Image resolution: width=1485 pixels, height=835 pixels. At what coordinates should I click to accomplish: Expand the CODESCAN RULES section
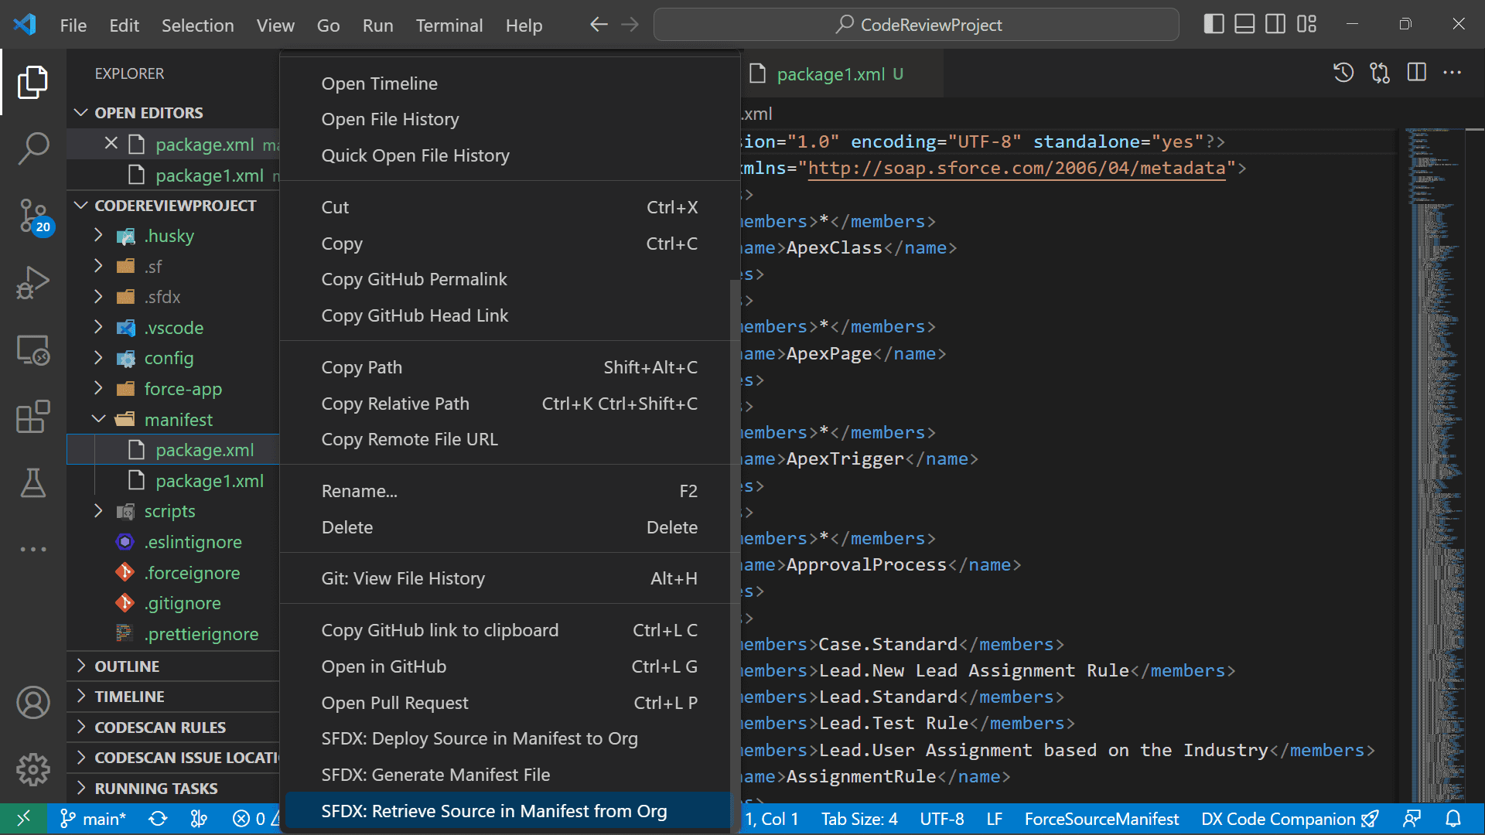tap(160, 728)
